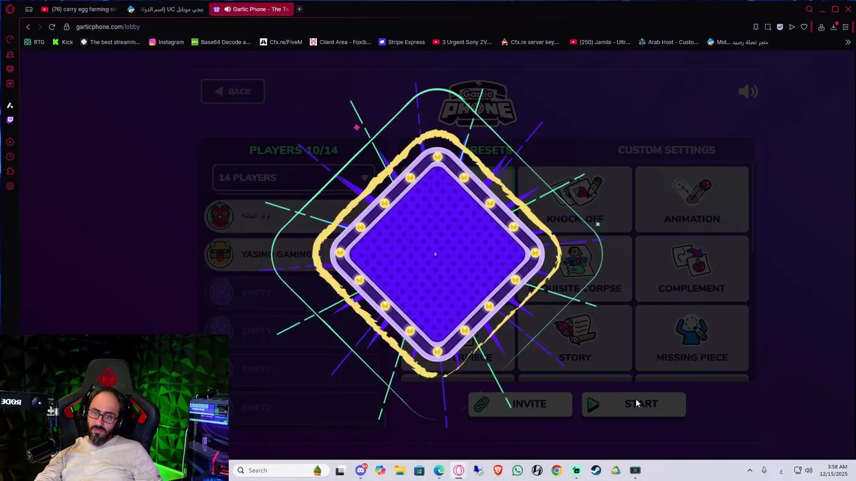Image resolution: width=856 pixels, height=481 pixels.
Task: Open Brave browser from the taskbar
Action: point(498,470)
